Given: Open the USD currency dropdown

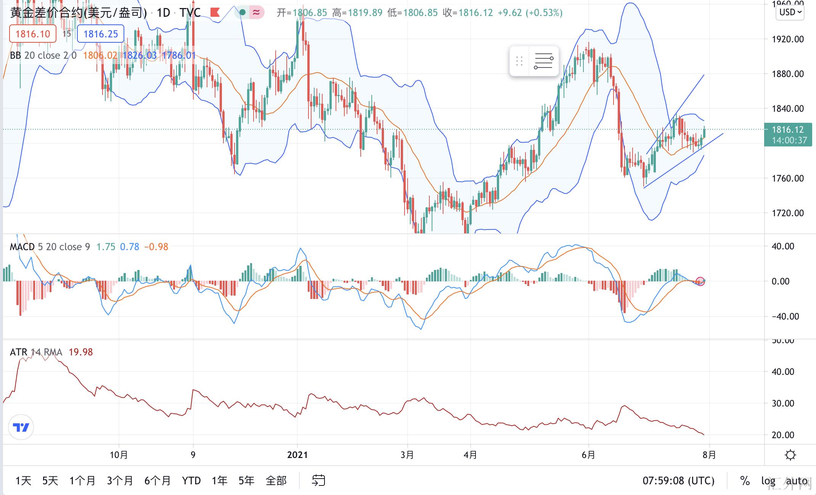Looking at the screenshot, I should coord(790,12).
